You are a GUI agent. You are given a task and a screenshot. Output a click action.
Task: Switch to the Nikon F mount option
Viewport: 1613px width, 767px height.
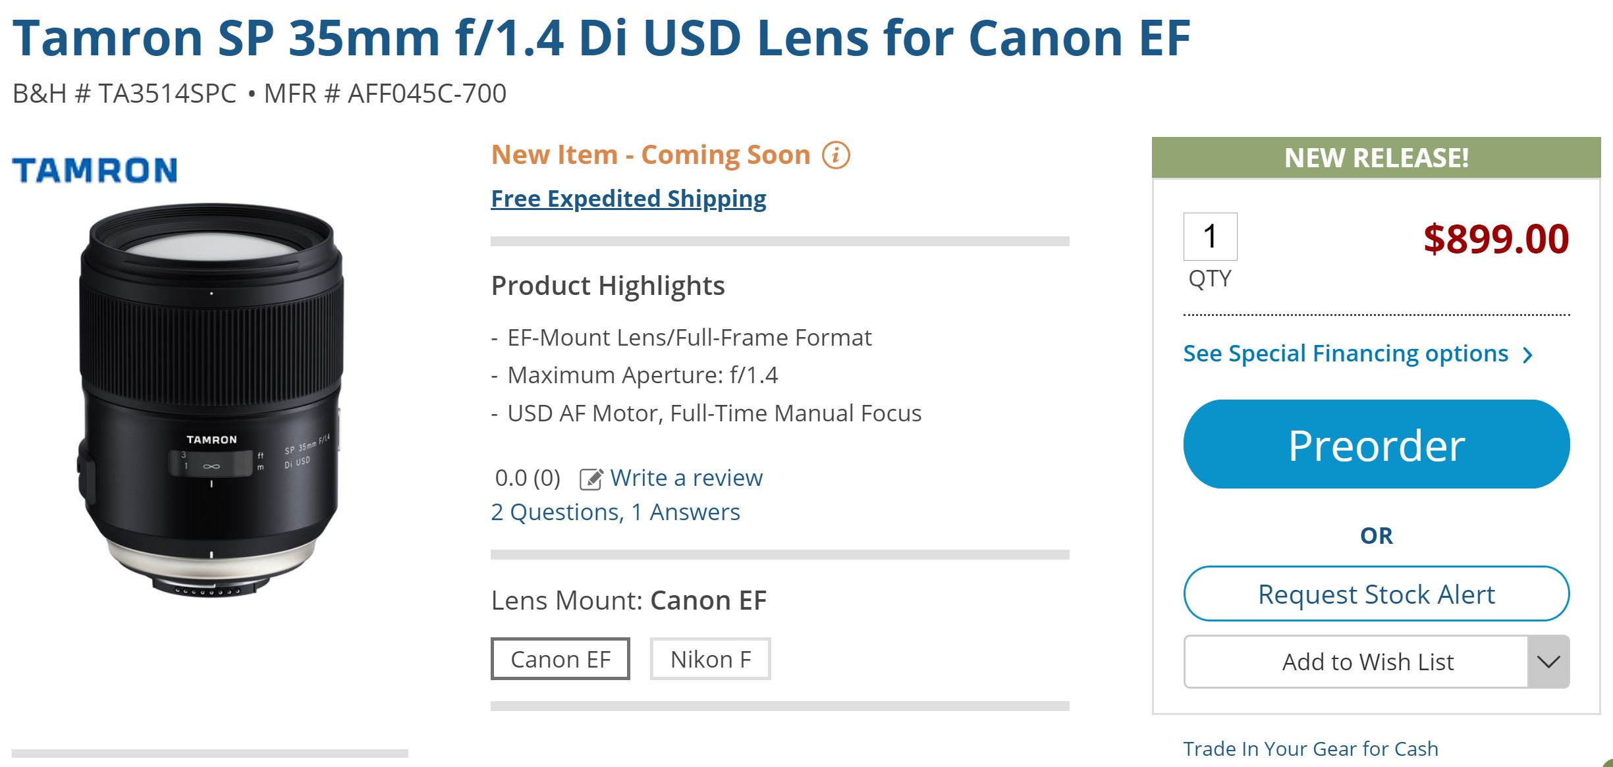[x=710, y=659]
